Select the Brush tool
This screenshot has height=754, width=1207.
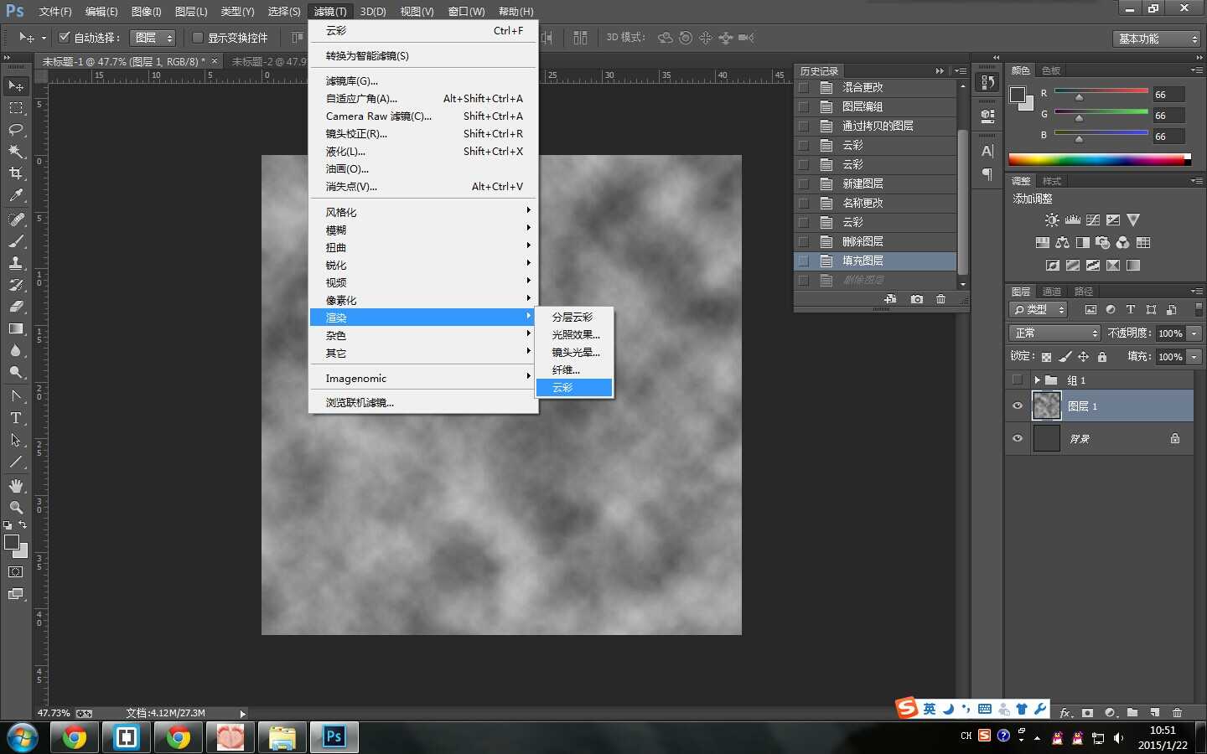pyautogui.click(x=16, y=241)
